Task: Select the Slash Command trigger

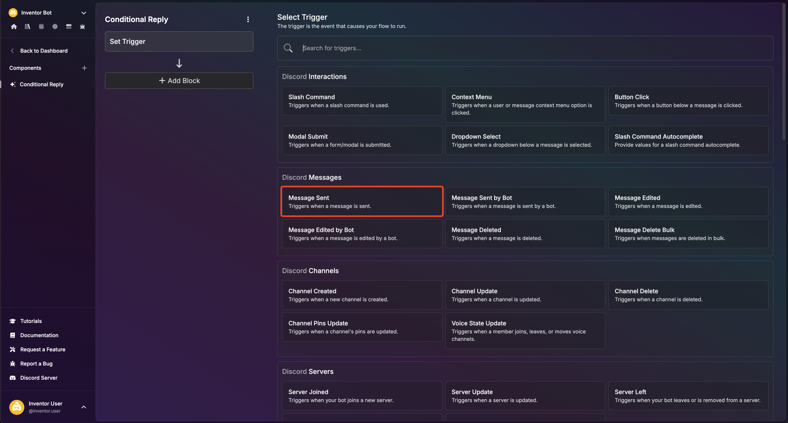Action: 362,101
